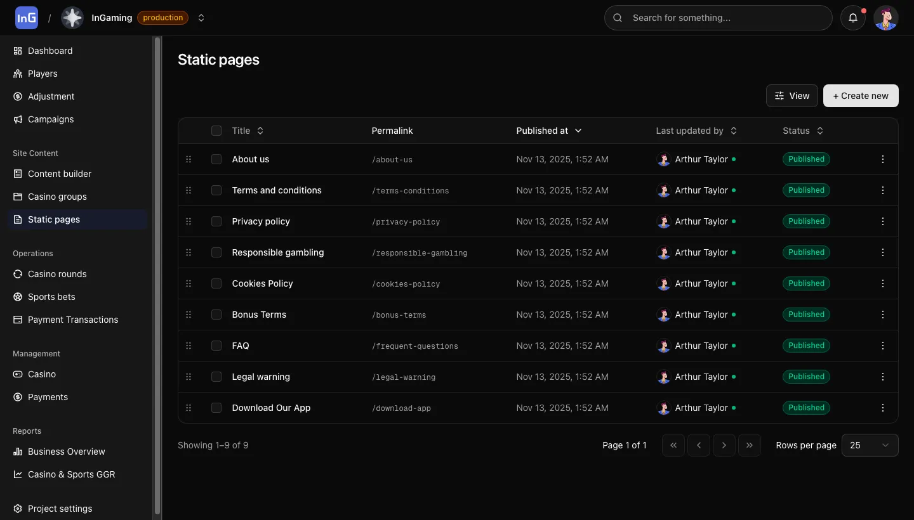Go to the first page of results
This screenshot has height=520, width=914.
[673, 445]
